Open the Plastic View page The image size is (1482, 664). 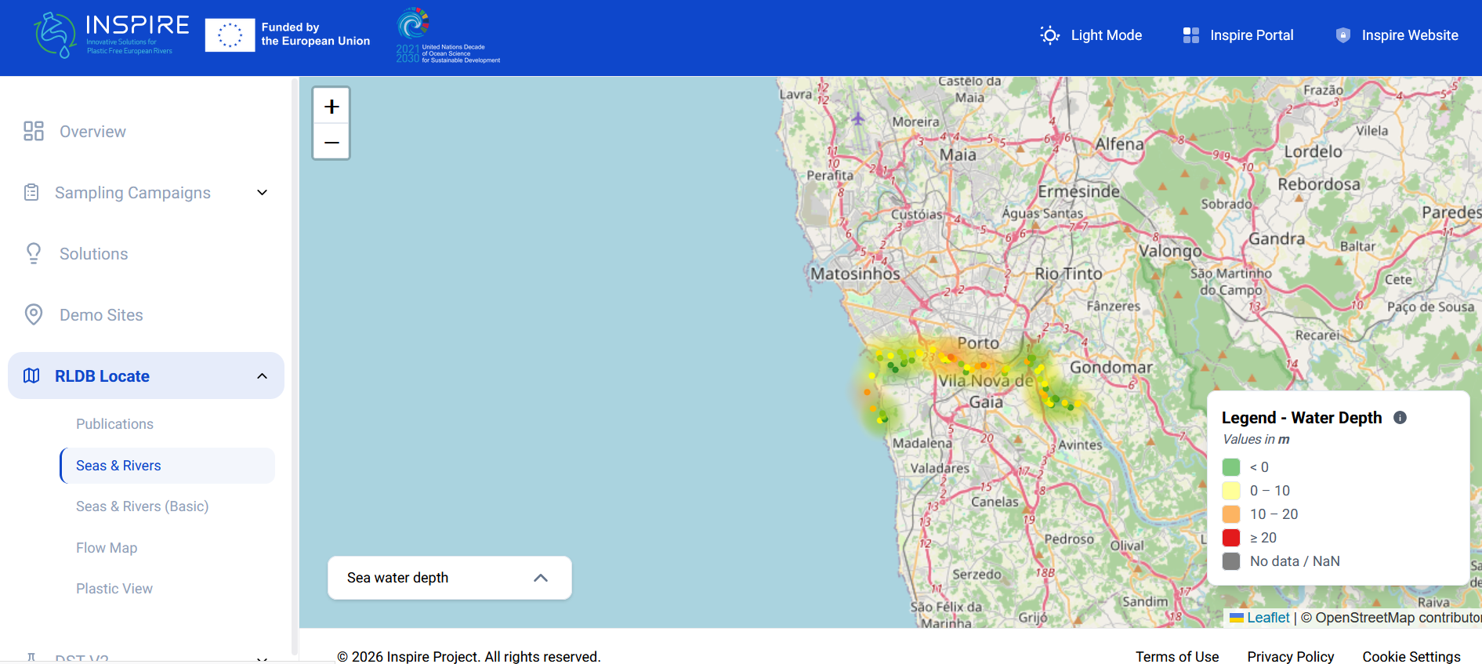[x=114, y=589]
